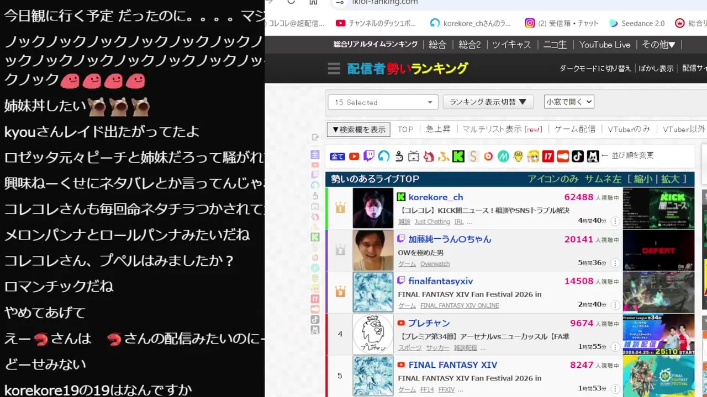707x397 pixels.
Task: Select the 全て all-platforms filter icon
Action: click(337, 157)
